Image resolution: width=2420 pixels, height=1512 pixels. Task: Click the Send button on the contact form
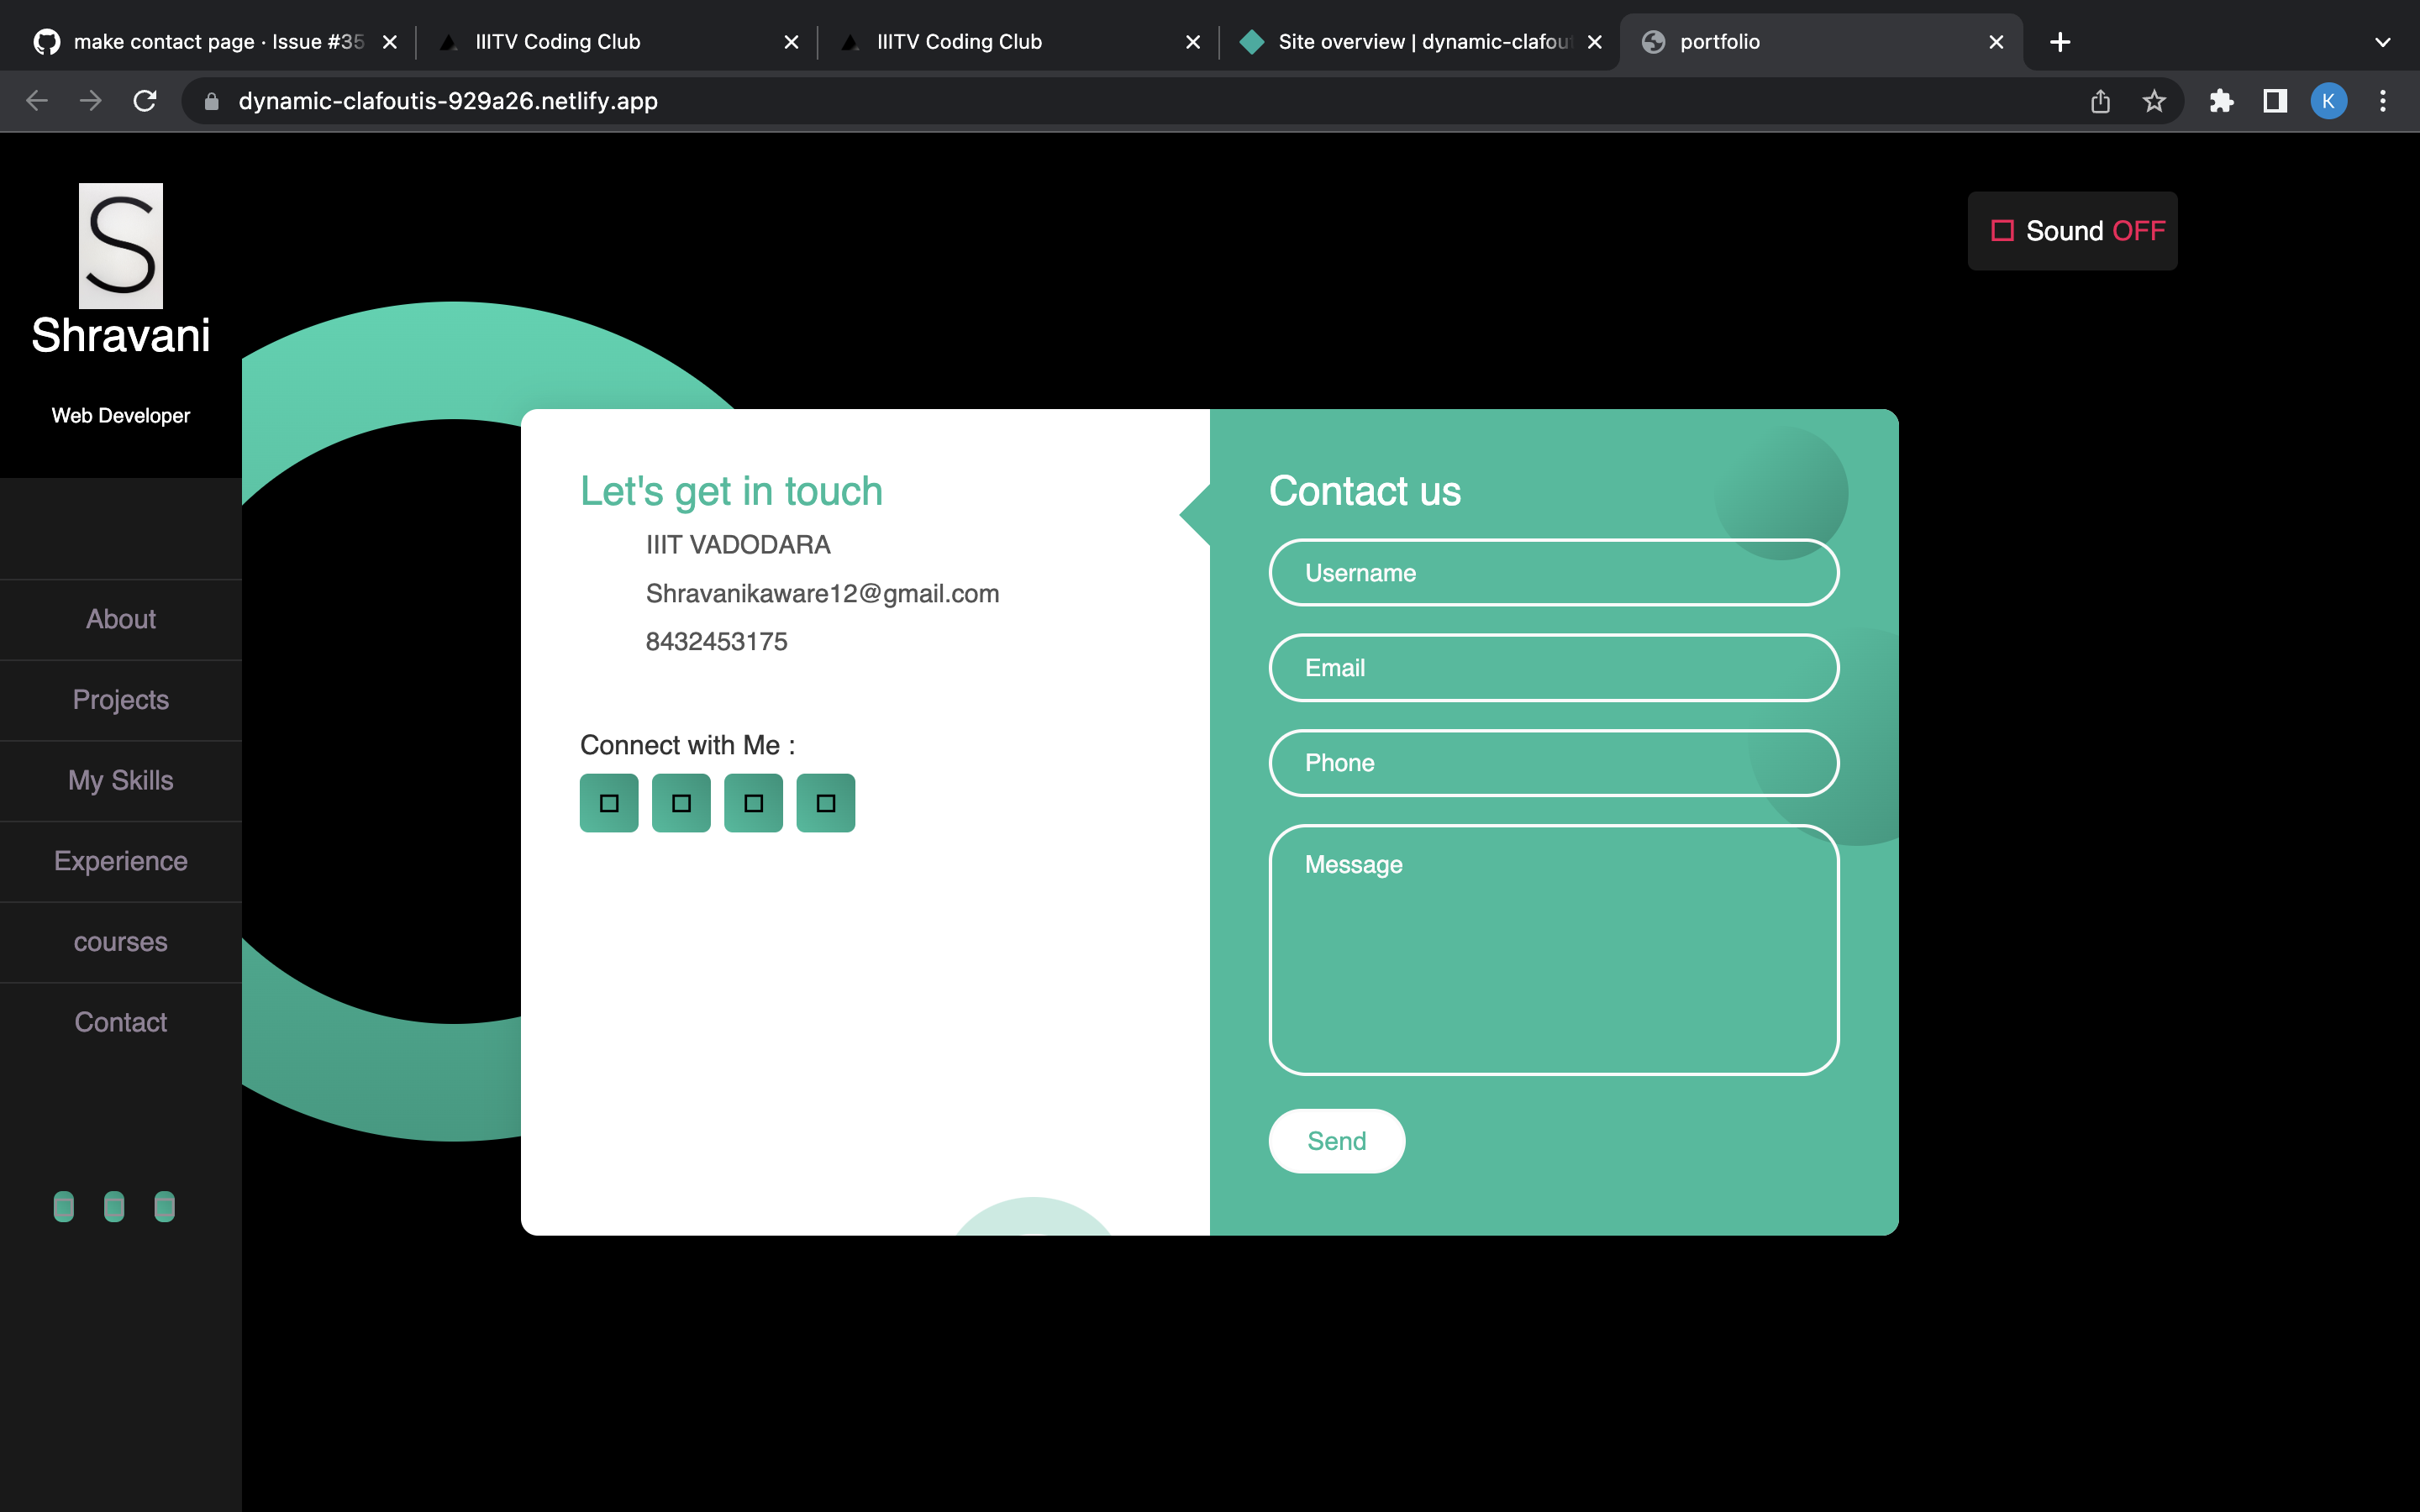pyautogui.click(x=1336, y=1140)
